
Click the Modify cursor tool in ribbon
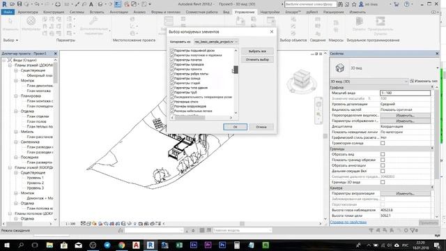point(10,22)
